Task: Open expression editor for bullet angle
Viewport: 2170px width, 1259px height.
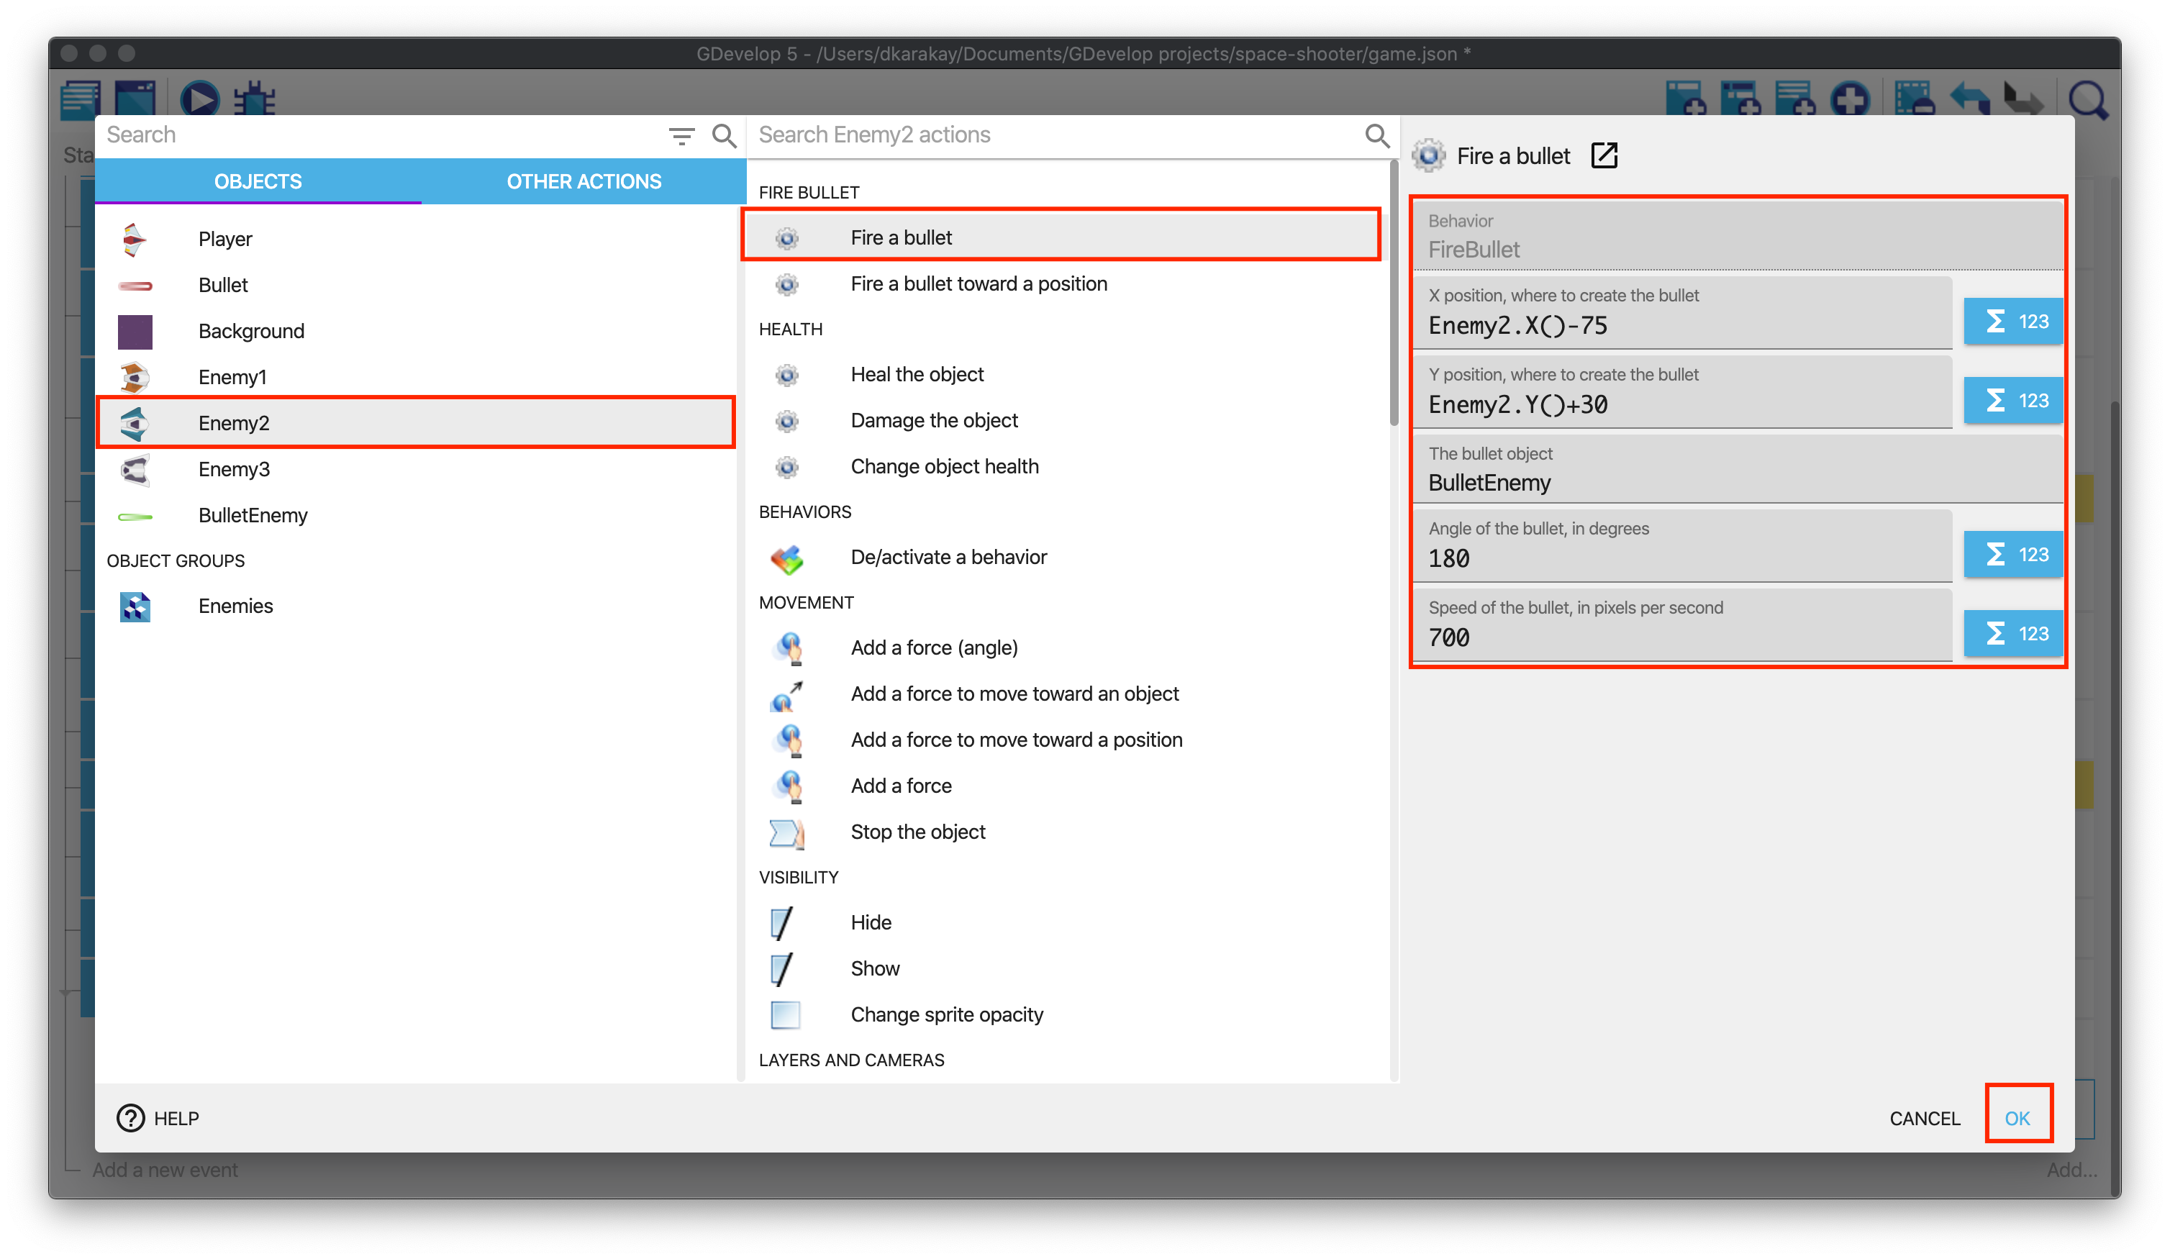Action: (x=2012, y=555)
